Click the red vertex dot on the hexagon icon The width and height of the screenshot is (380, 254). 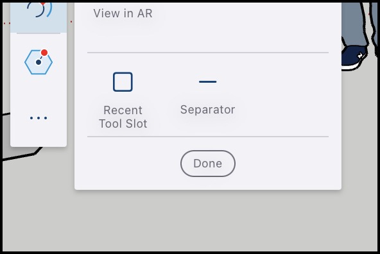pyautogui.click(x=44, y=53)
